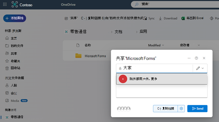
Task: Click the file type column icon
Action: click(78, 45)
